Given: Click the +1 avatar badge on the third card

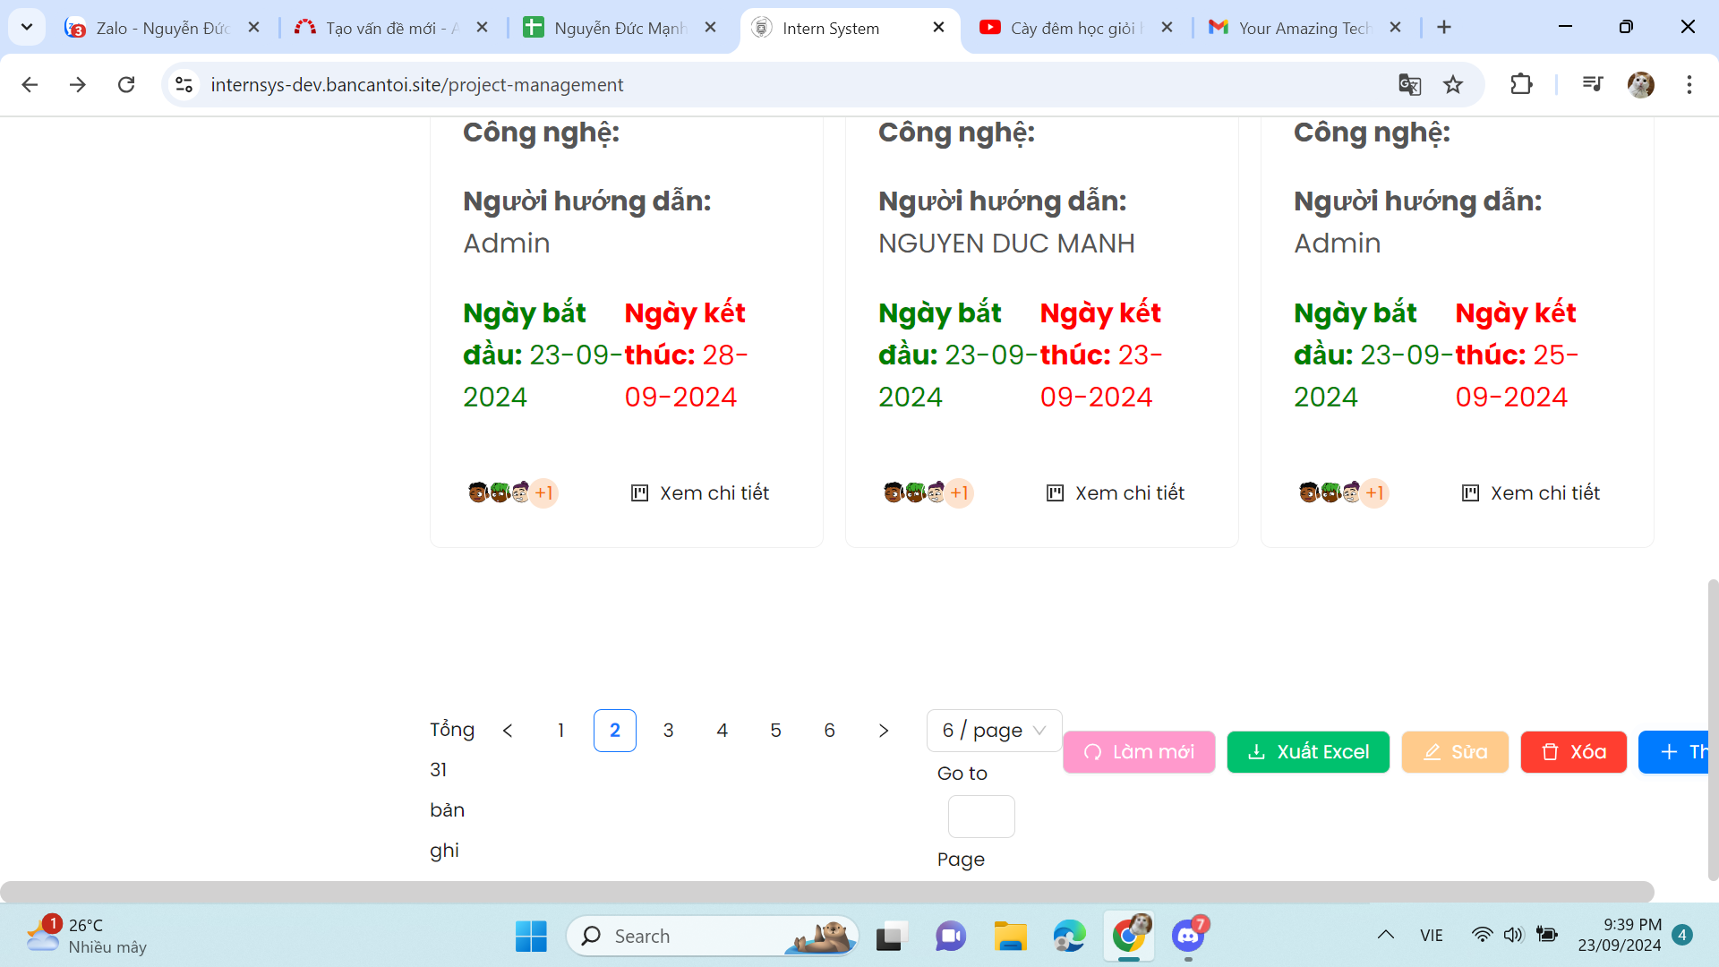Looking at the screenshot, I should point(1374,492).
